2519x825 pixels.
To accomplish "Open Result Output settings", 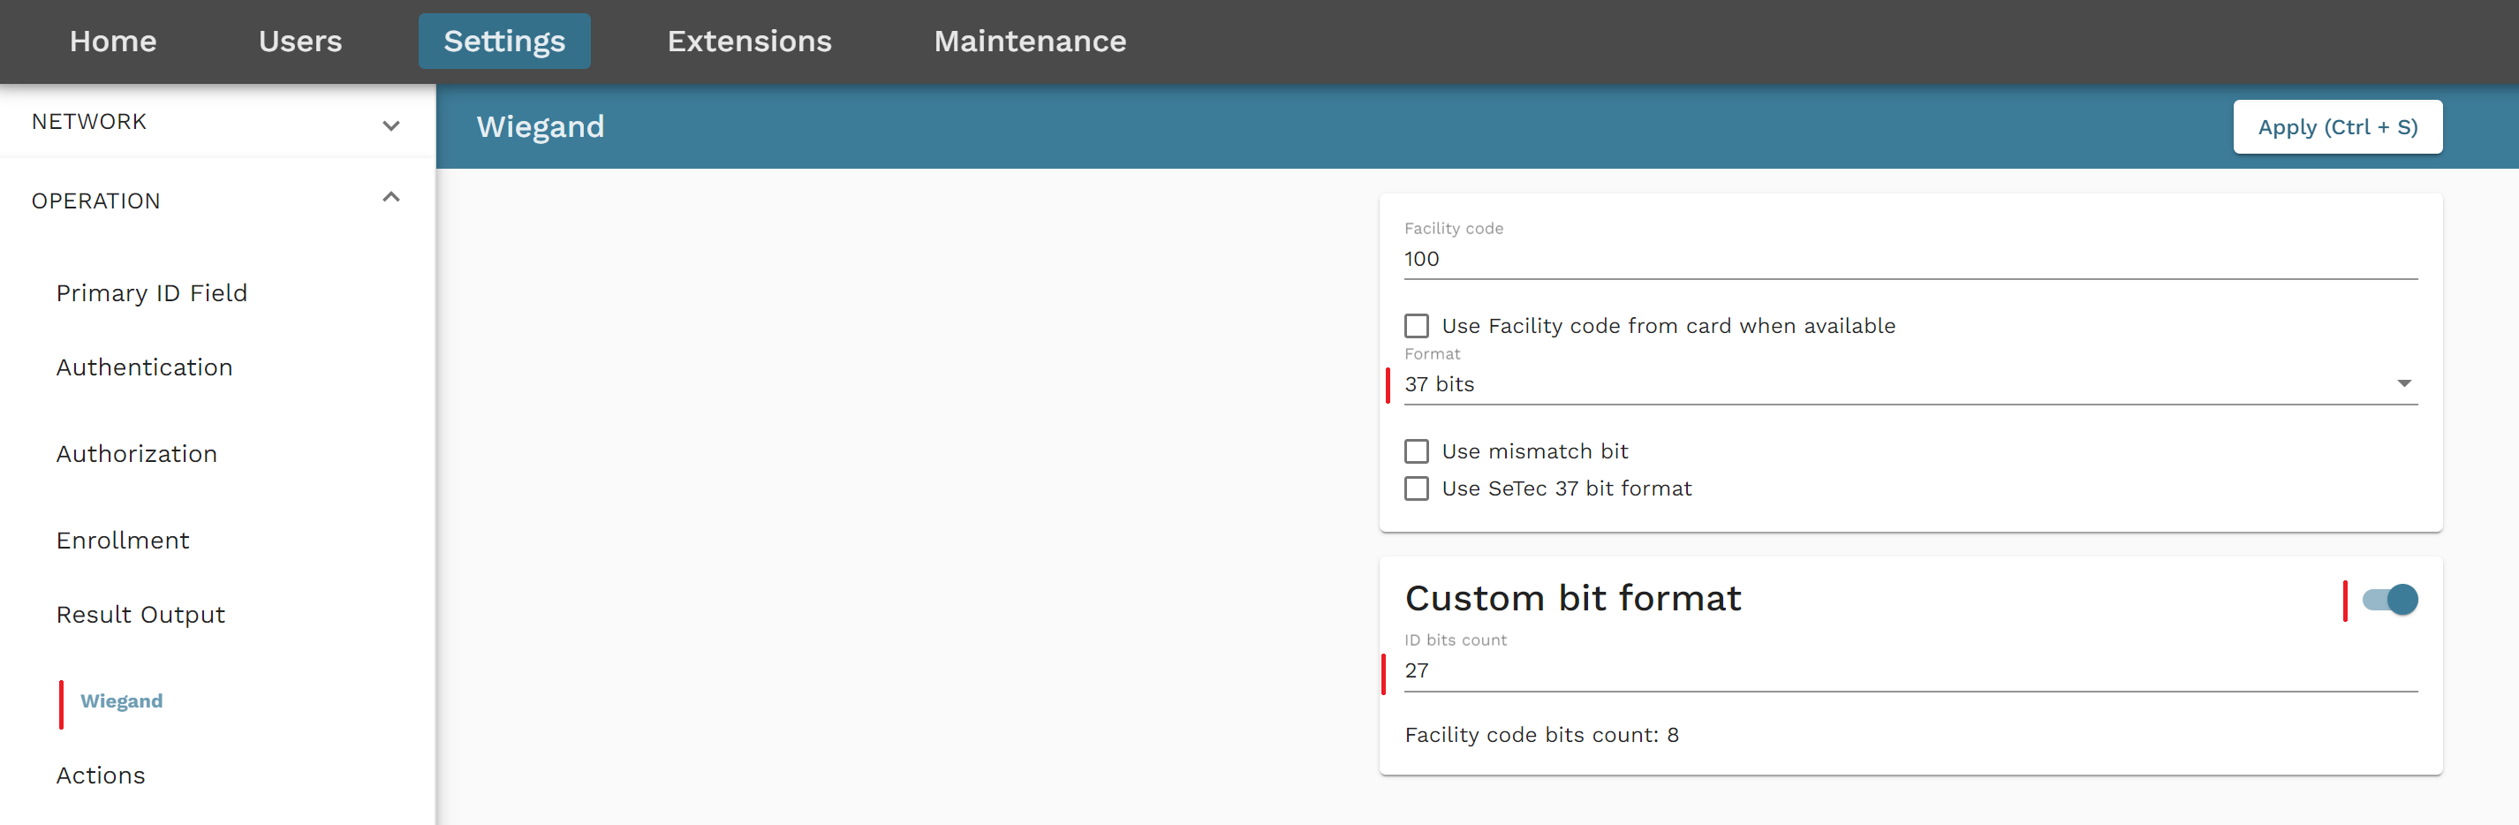I will [x=140, y=614].
